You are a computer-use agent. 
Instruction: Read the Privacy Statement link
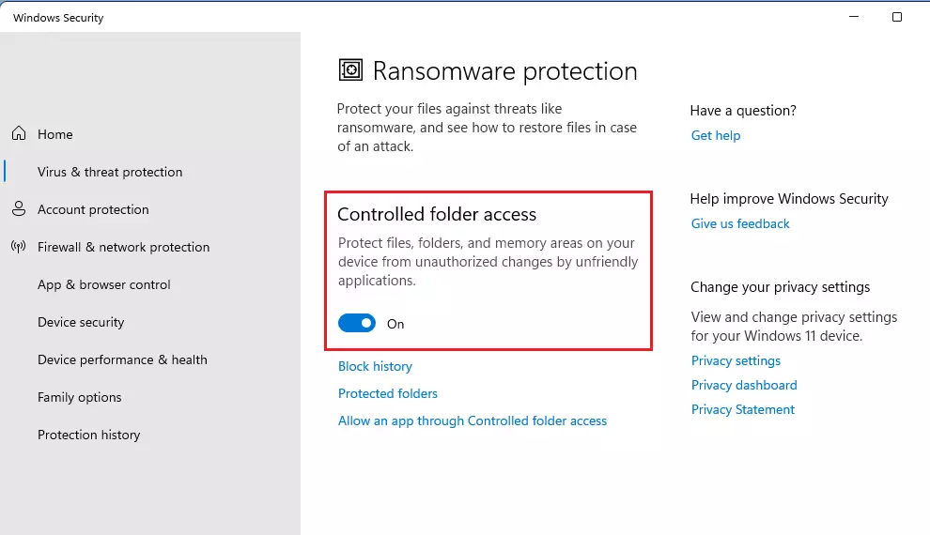point(742,409)
